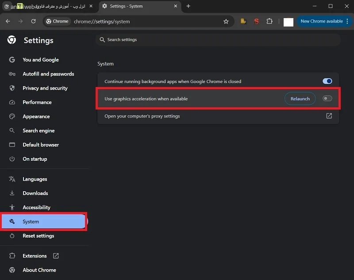Open the new tab plus button
Image resolution: width=354 pixels, height=280 pixels.
click(x=189, y=6)
